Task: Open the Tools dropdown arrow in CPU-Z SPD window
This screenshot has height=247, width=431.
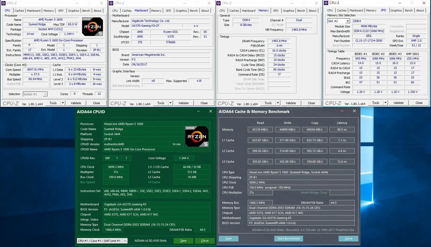Action: pyautogui.click(x=385, y=103)
